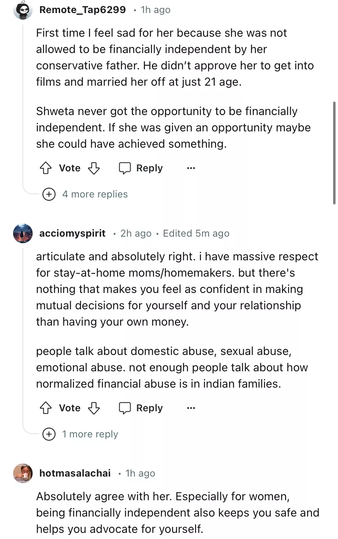Visit hotmasalachai username link
This screenshot has width=338, height=539.
(75, 473)
